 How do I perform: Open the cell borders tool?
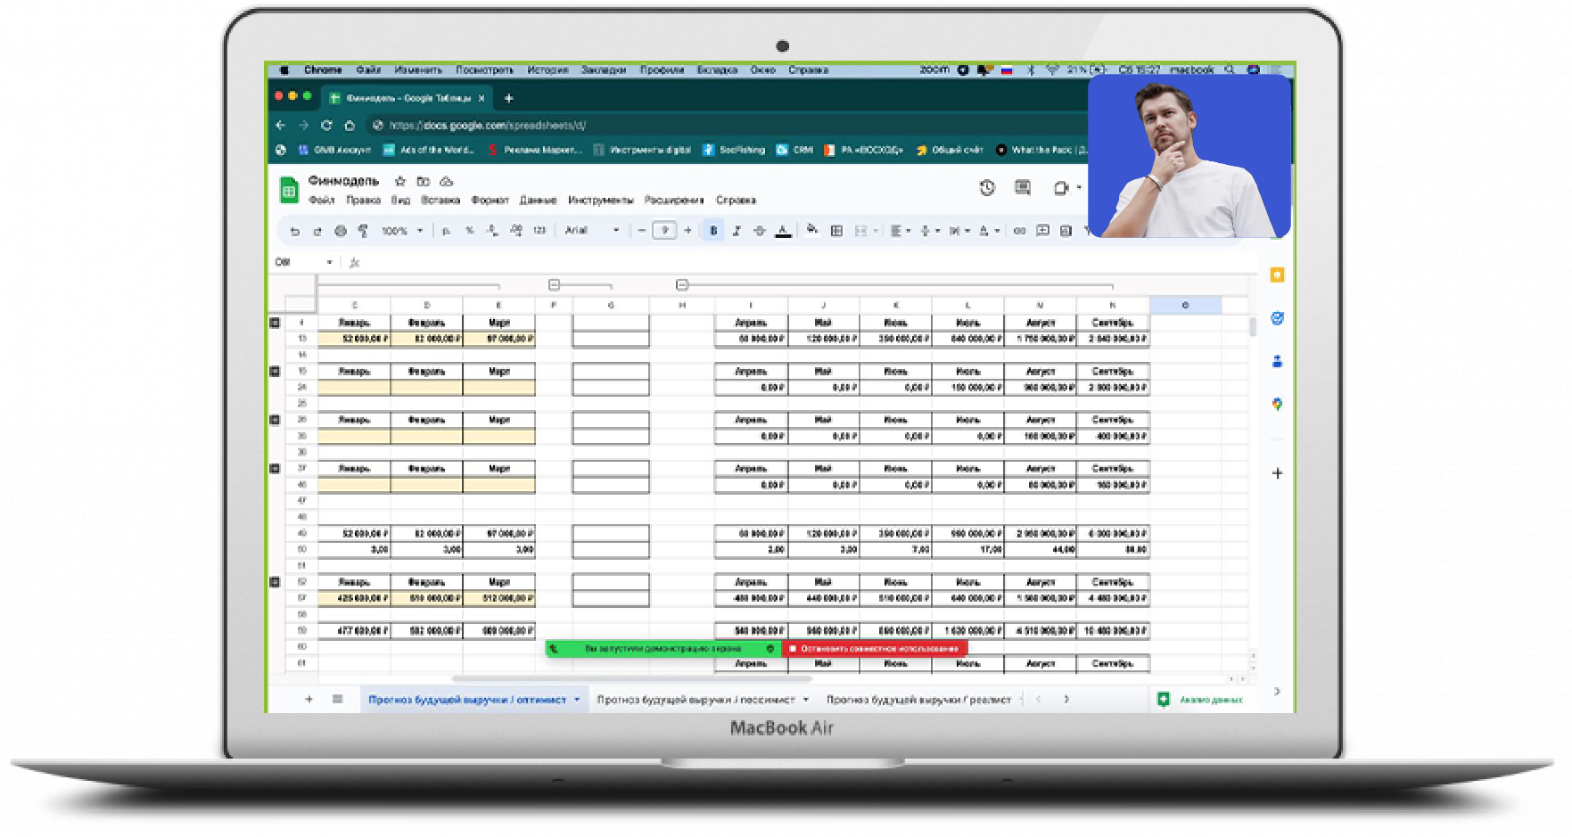[836, 231]
